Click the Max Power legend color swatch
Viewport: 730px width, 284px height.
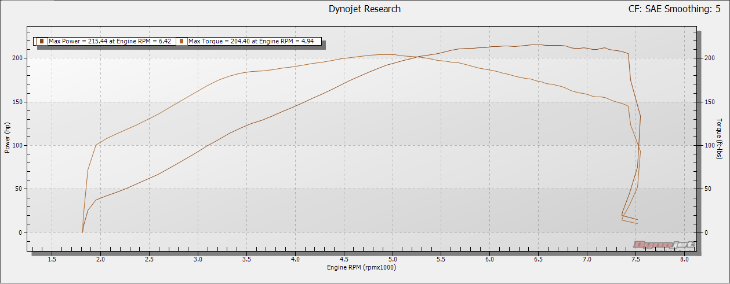42,42
